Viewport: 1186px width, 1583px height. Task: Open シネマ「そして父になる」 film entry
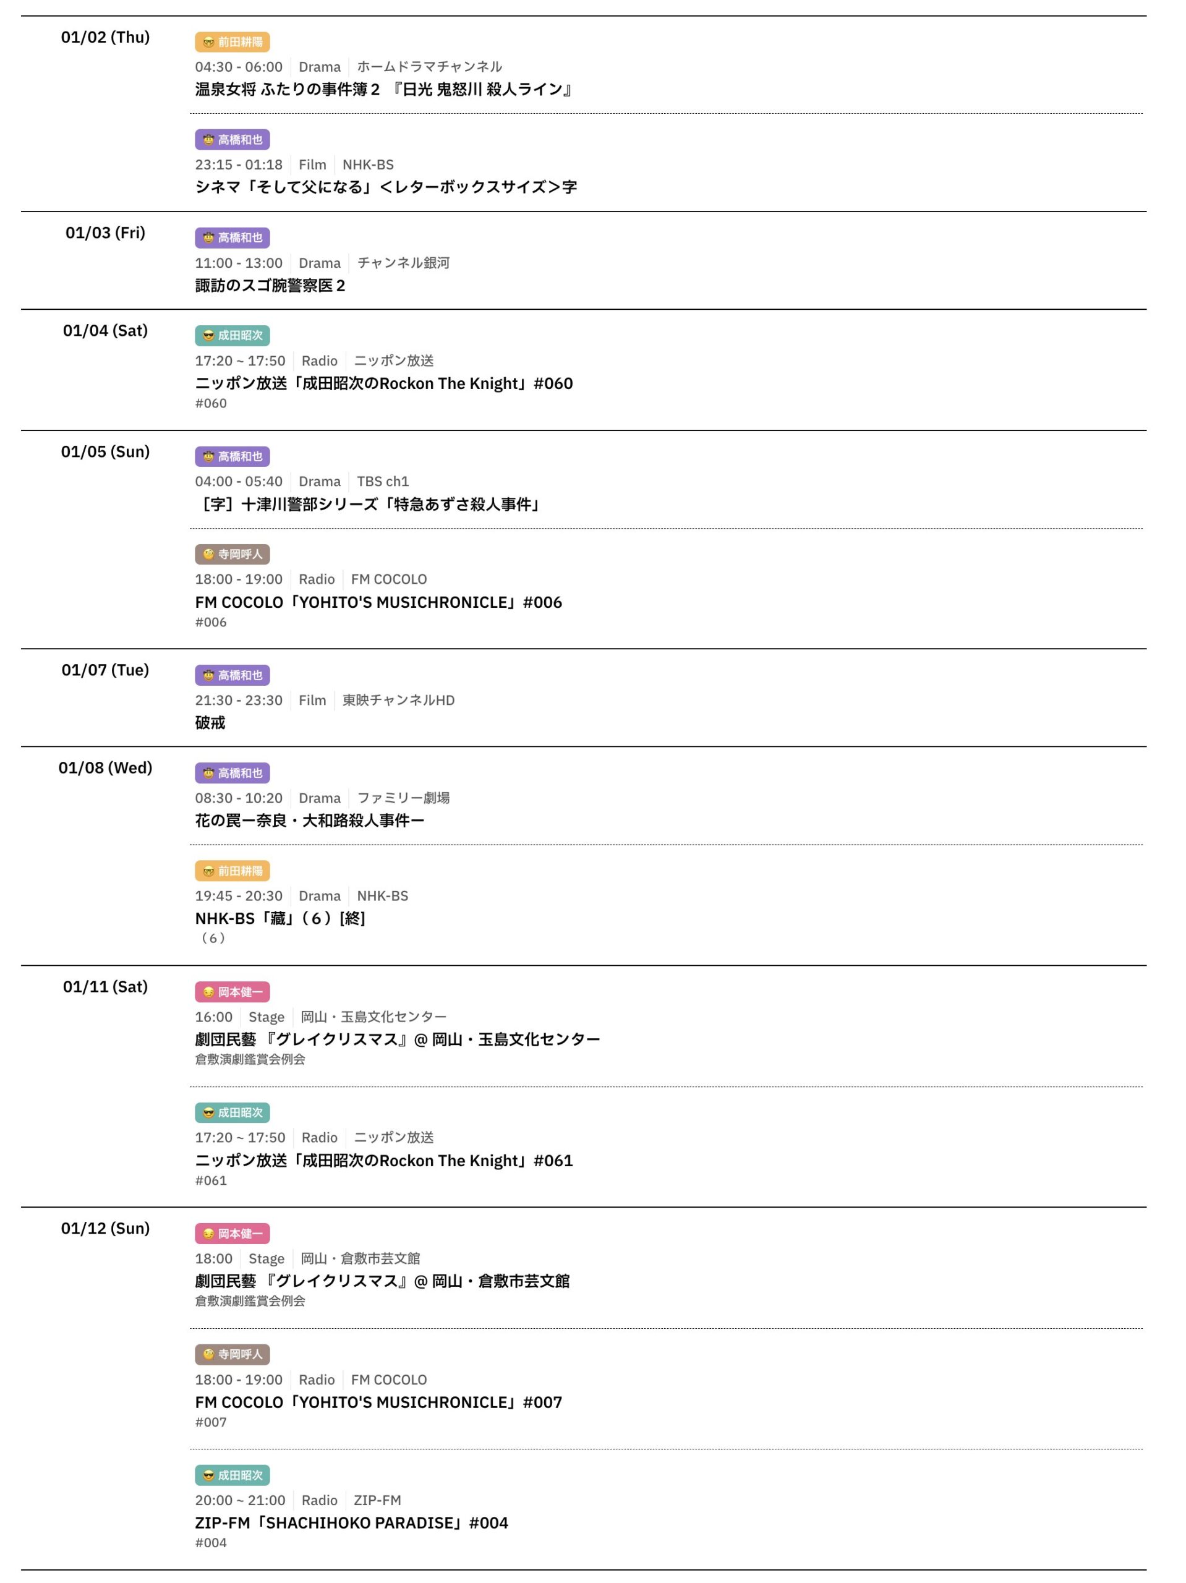pyautogui.click(x=385, y=187)
